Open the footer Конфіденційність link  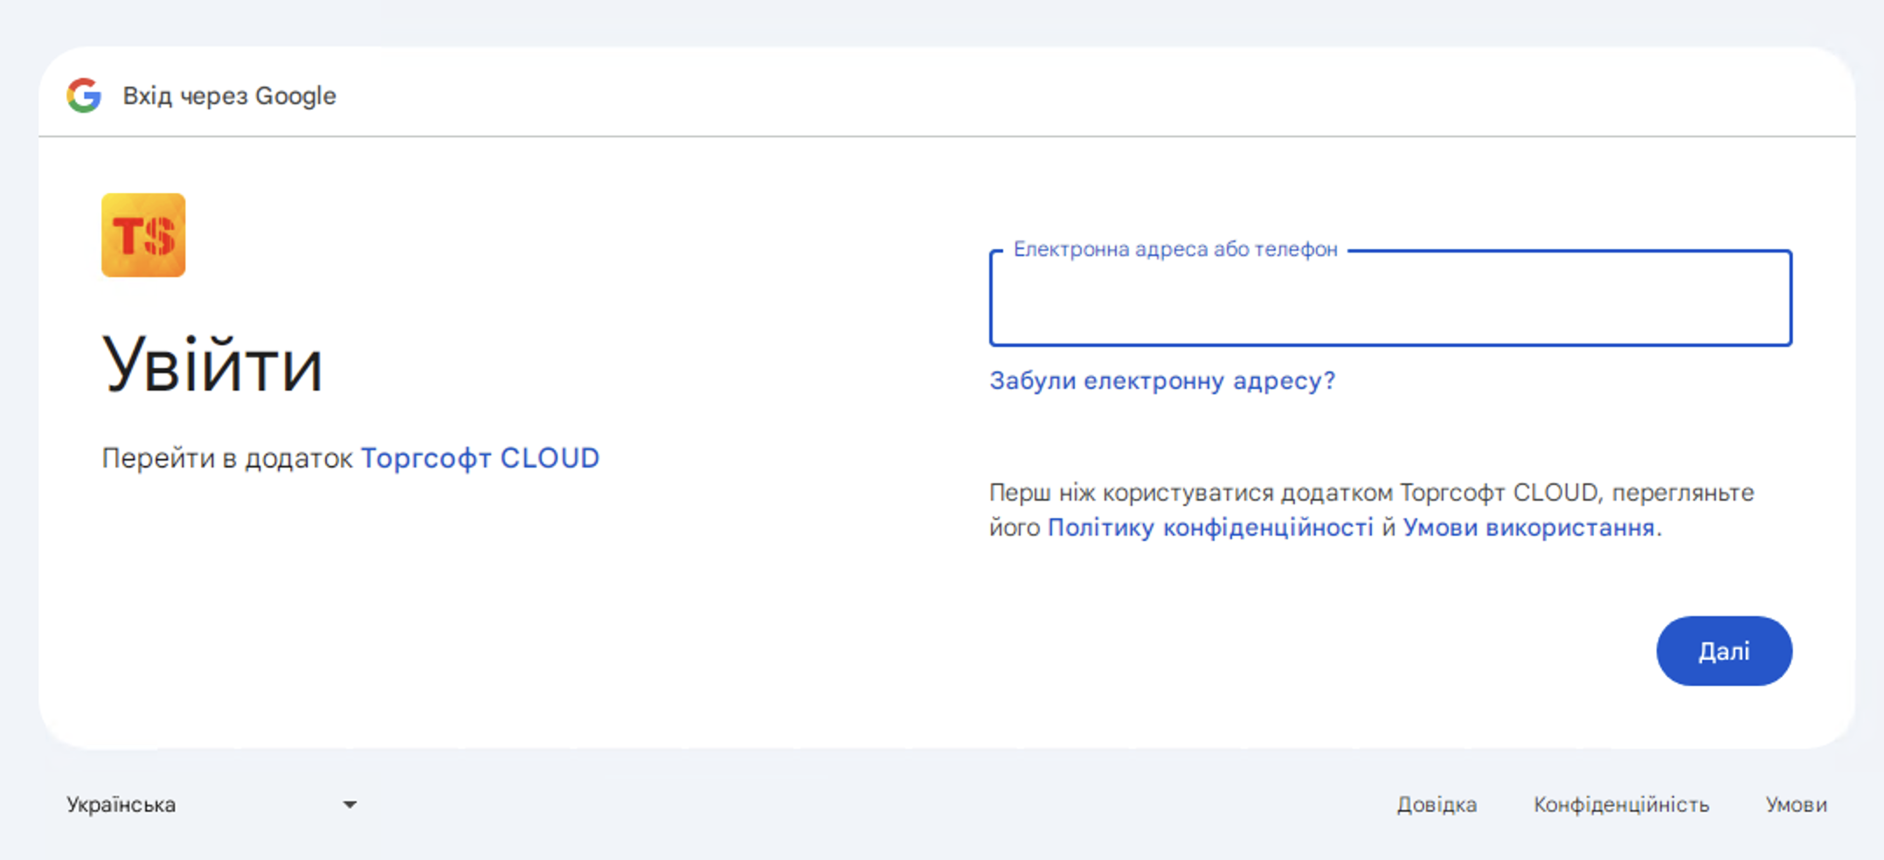click(1621, 805)
